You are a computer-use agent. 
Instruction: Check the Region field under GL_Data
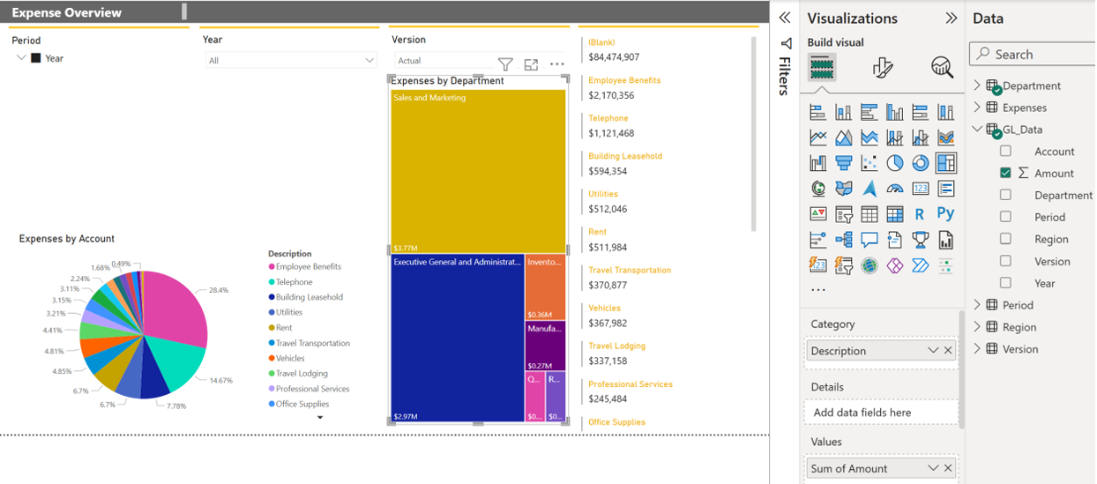tap(1005, 239)
